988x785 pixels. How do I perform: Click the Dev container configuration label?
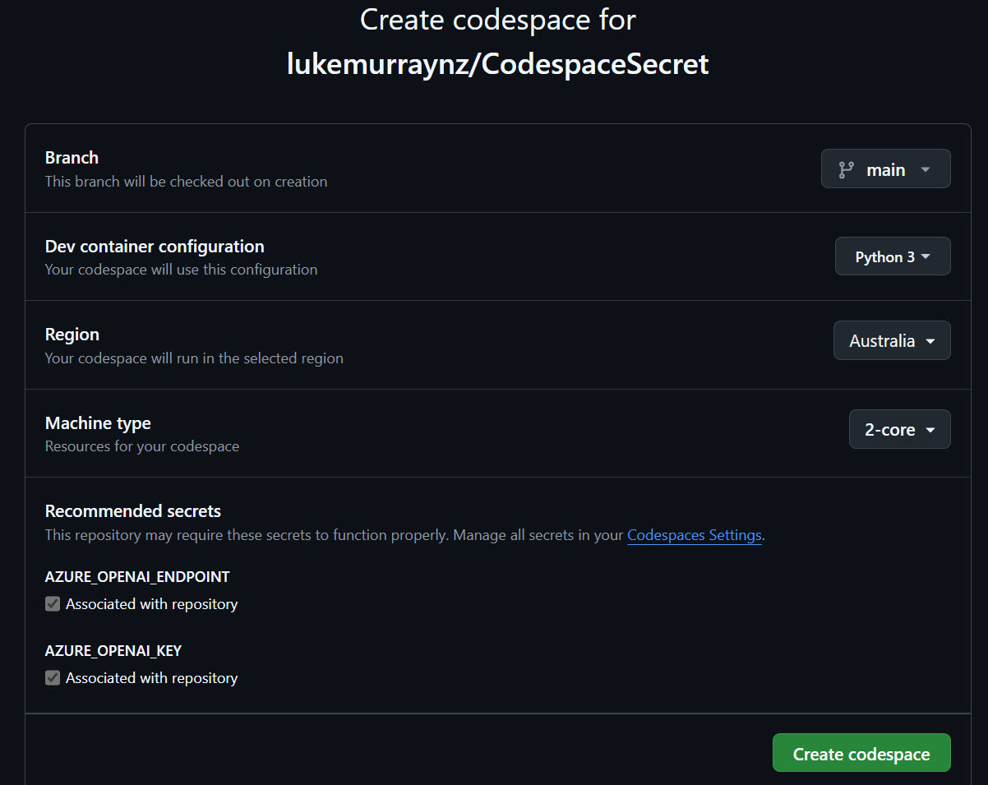[x=155, y=247]
